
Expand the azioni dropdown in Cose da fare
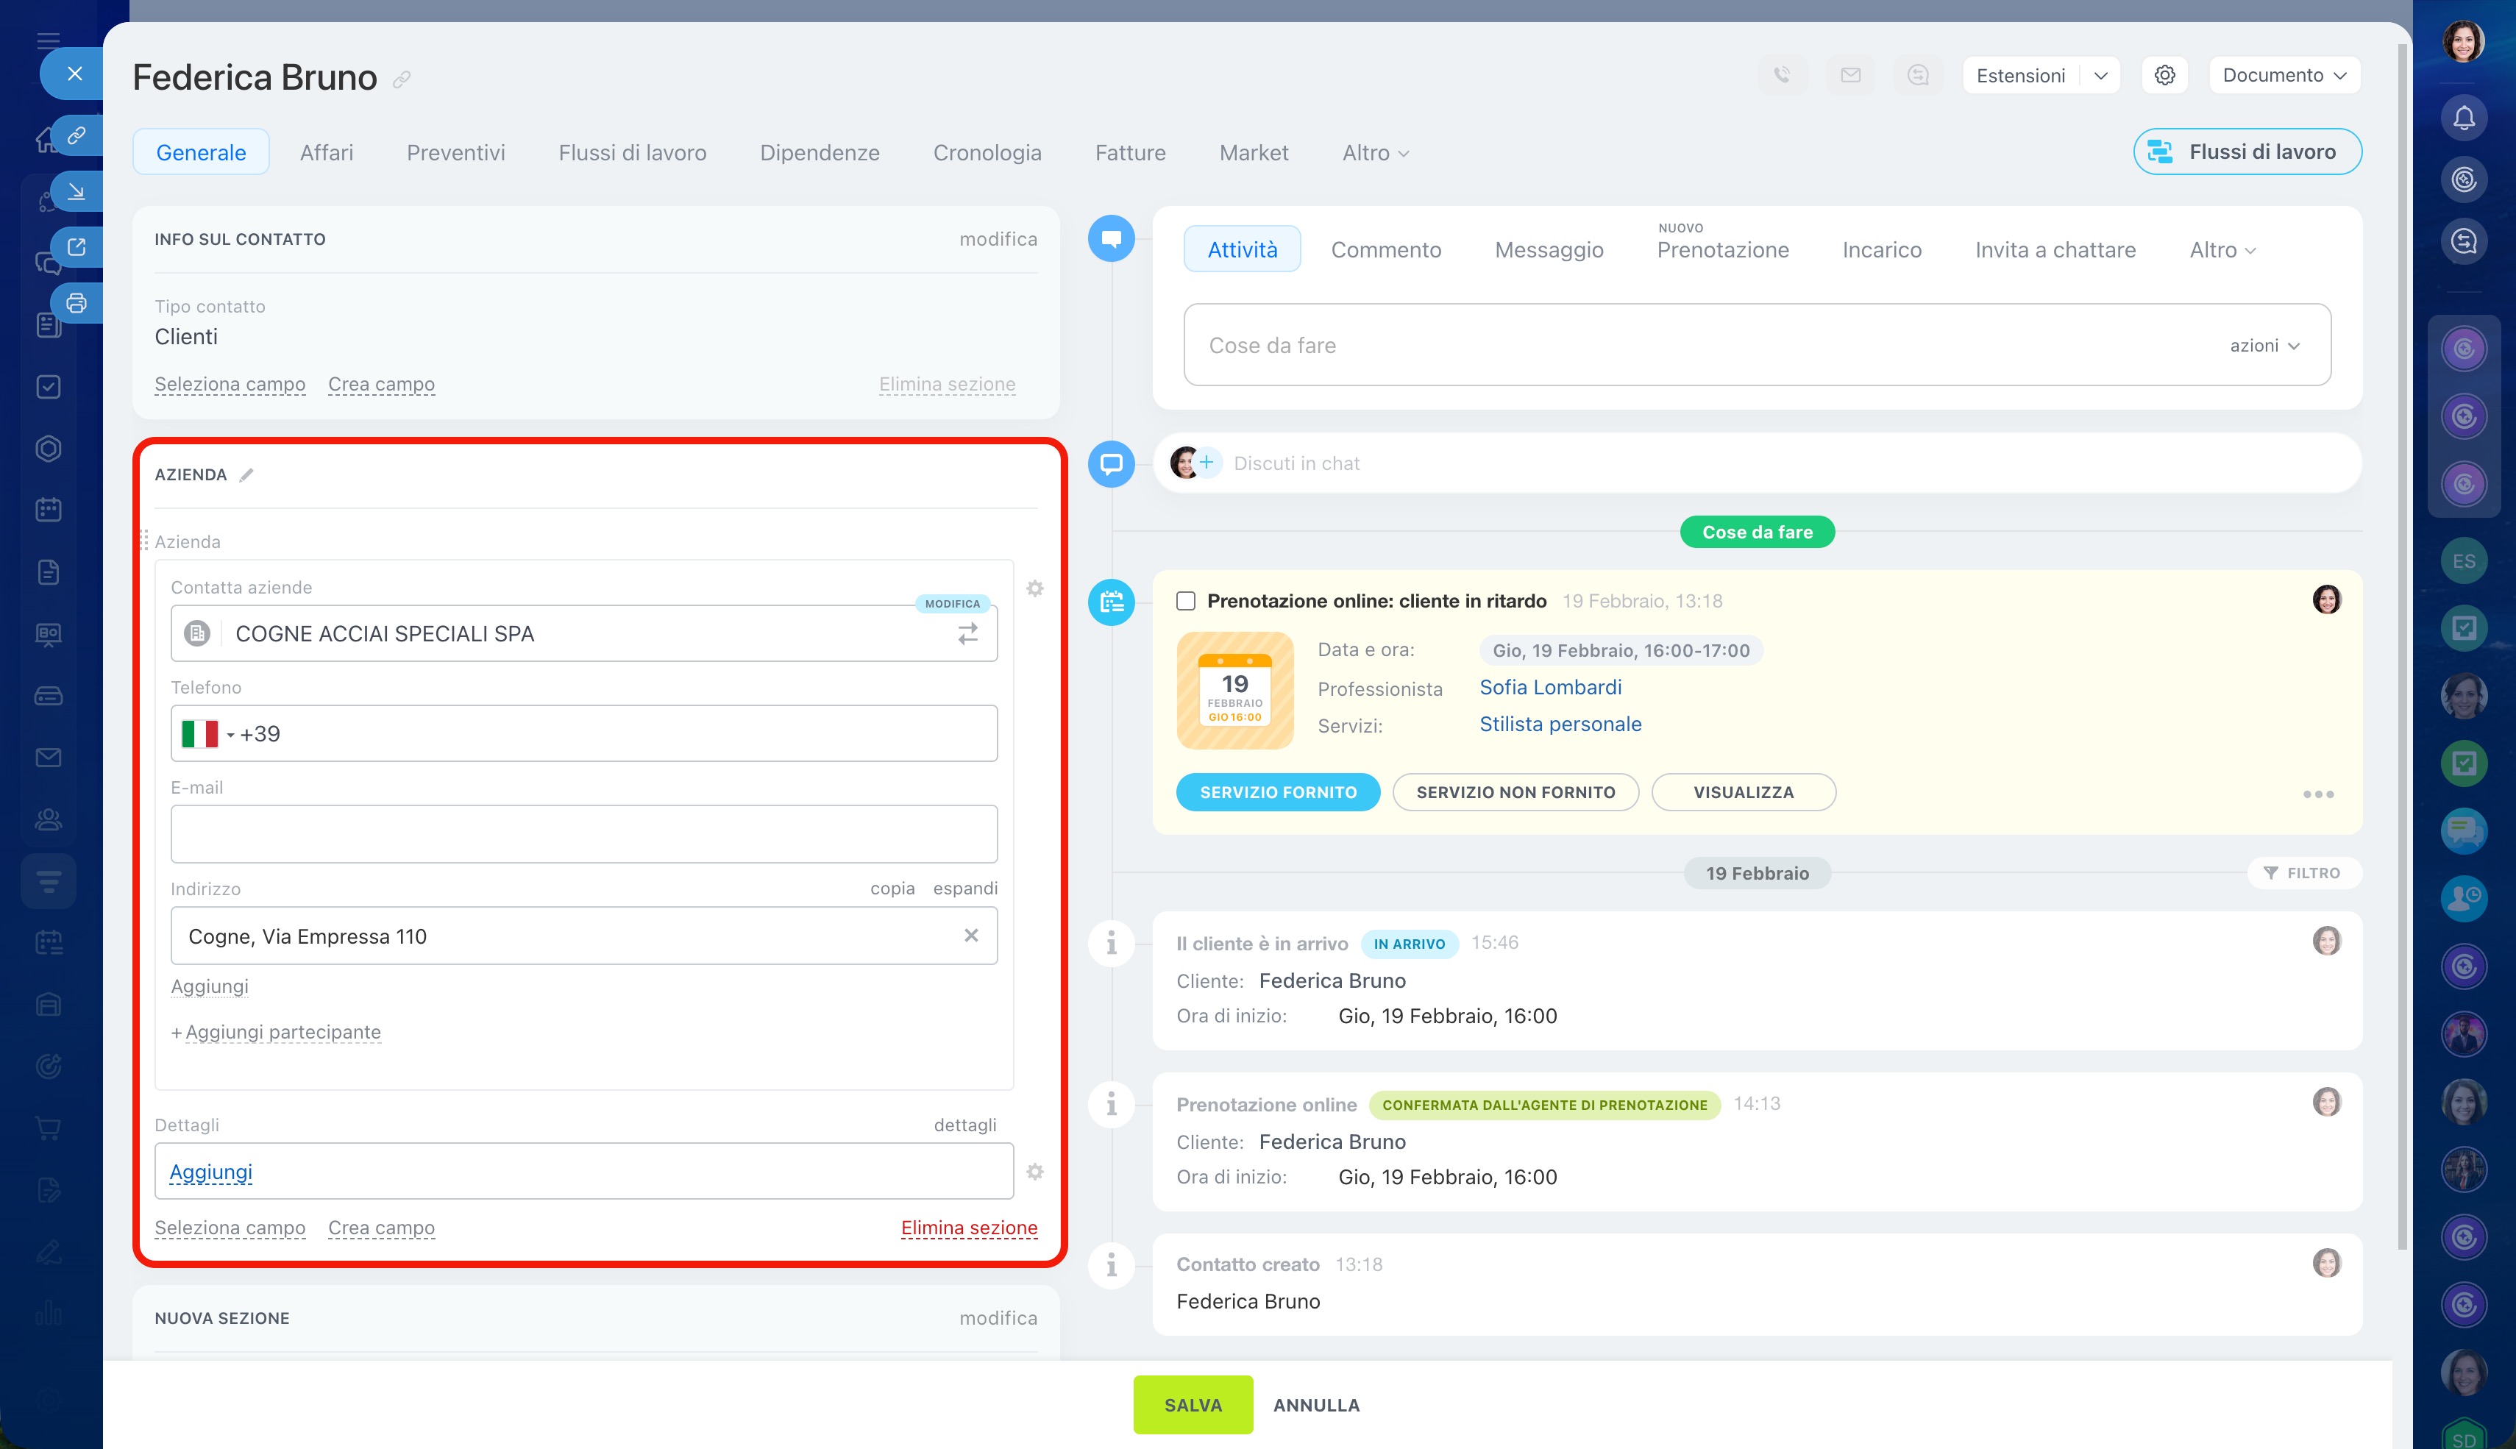tap(2264, 345)
